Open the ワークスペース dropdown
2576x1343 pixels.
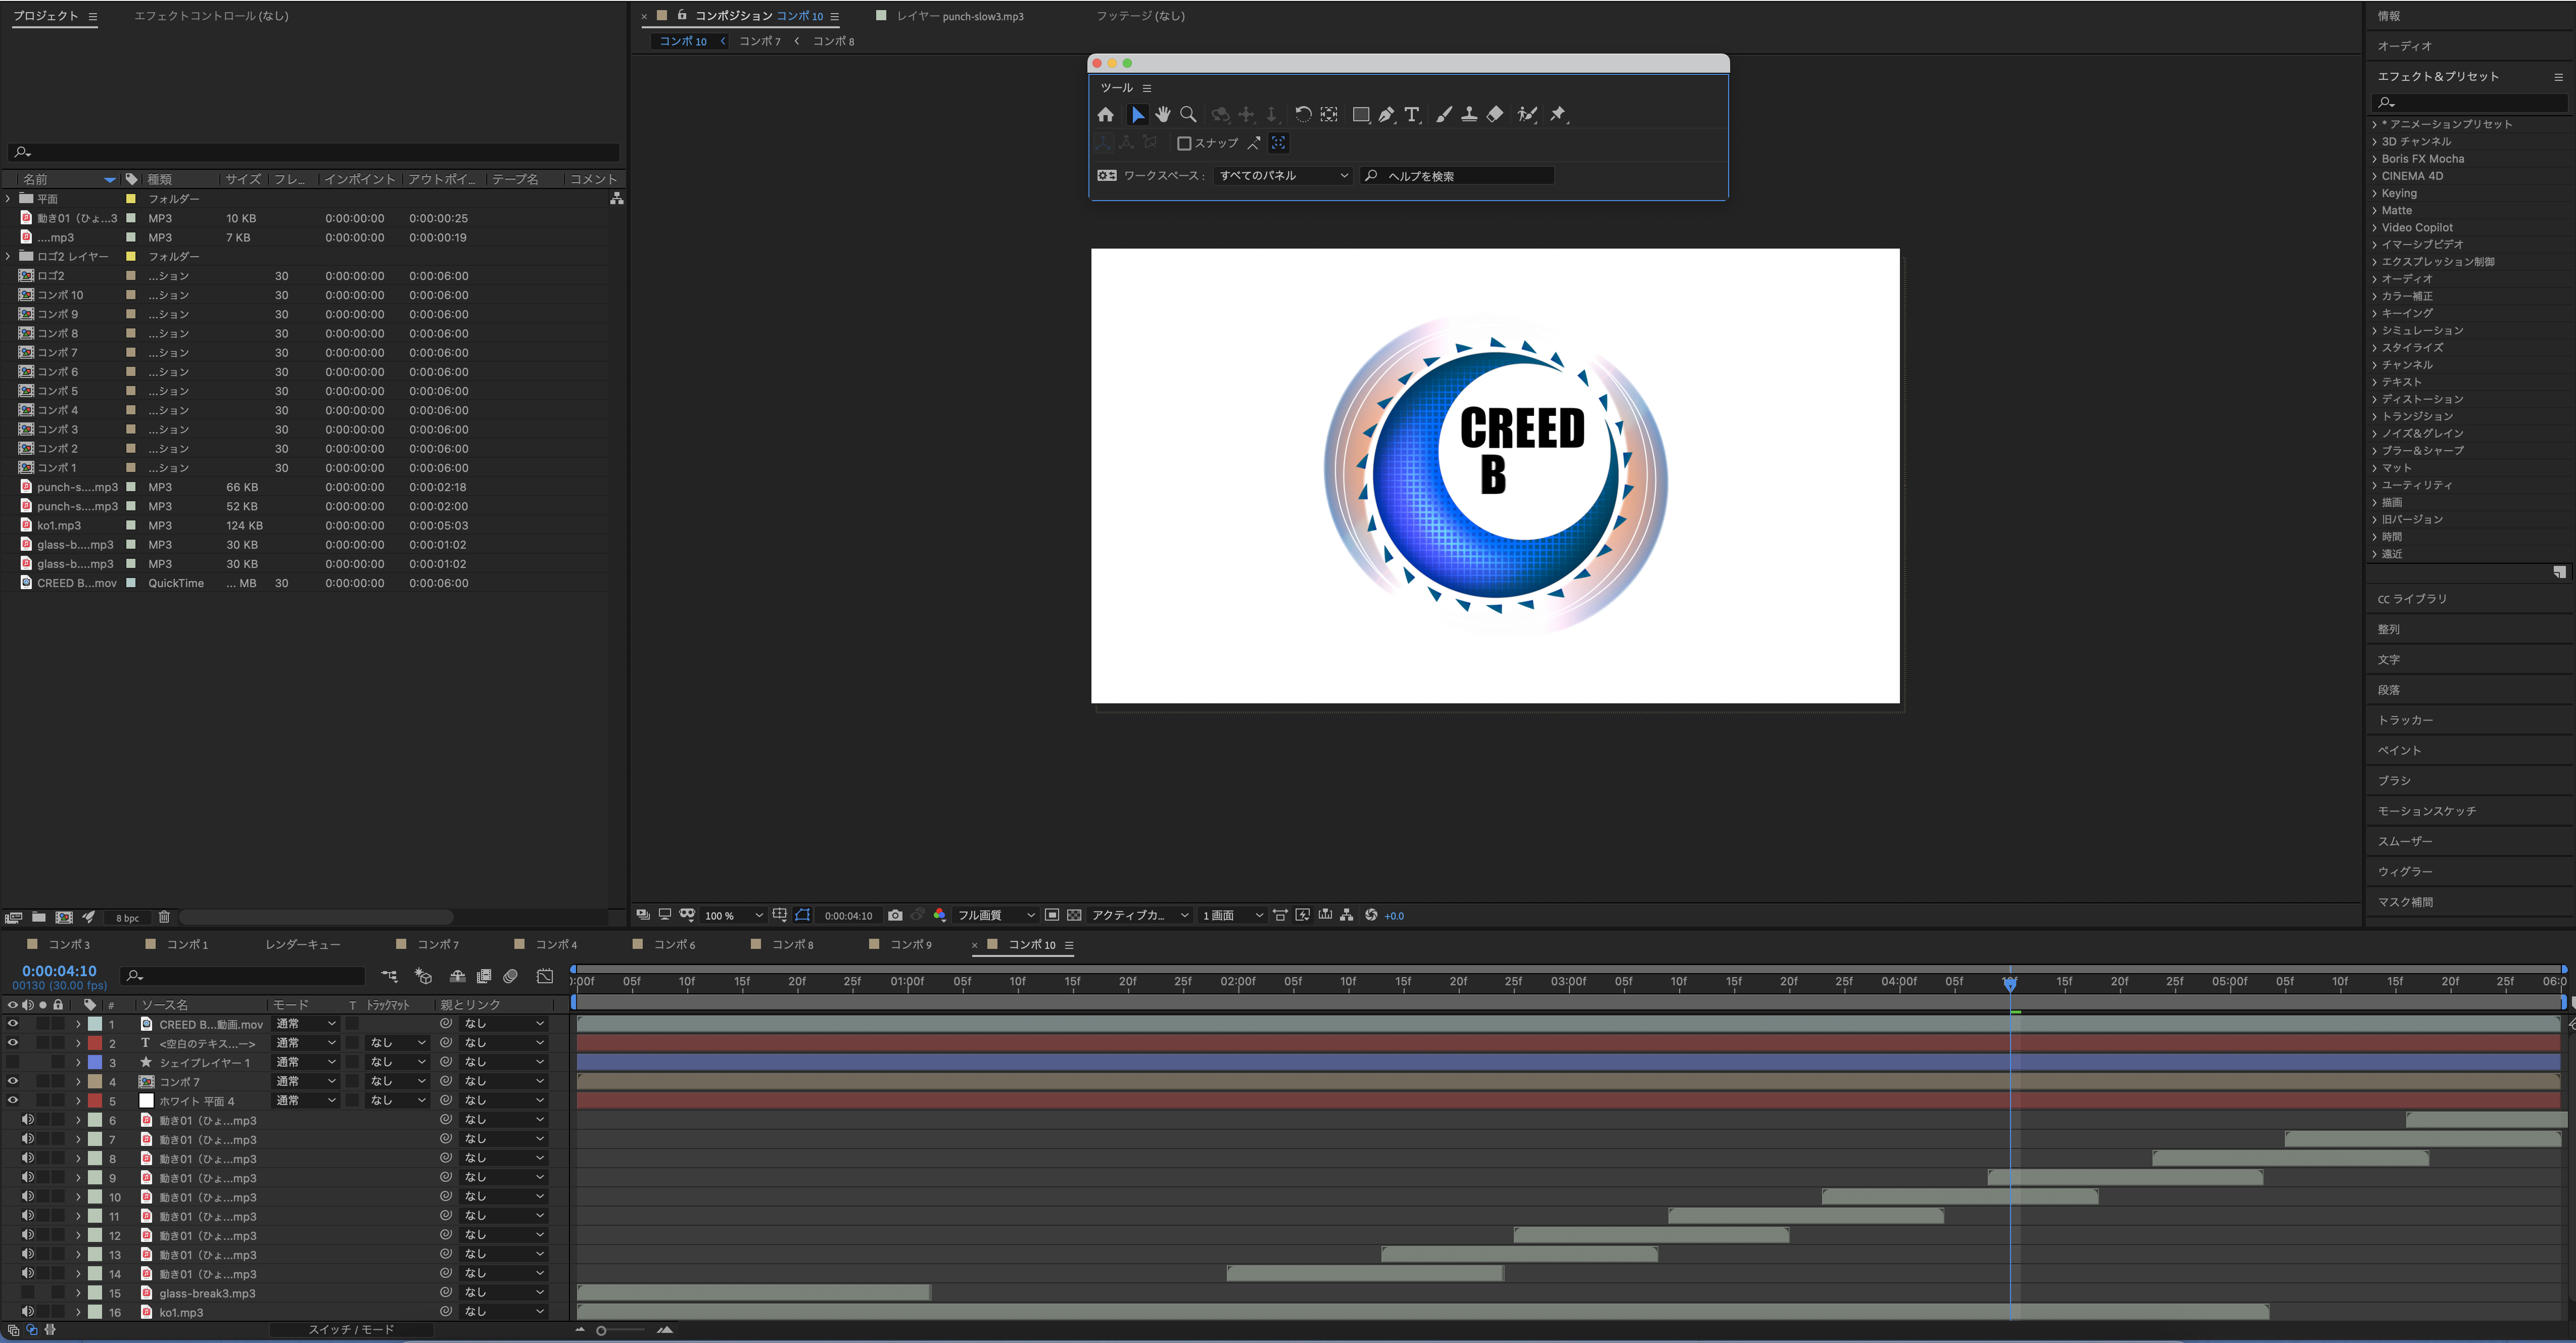click(x=1283, y=176)
